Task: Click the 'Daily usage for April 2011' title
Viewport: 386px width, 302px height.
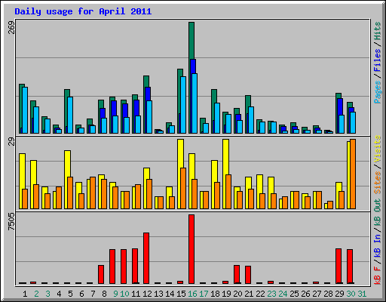Action: 83,11
